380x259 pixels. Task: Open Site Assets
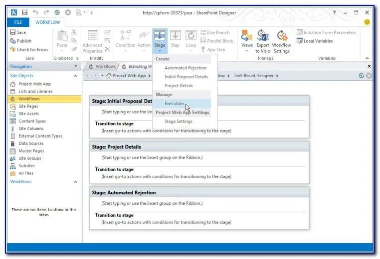(28, 114)
